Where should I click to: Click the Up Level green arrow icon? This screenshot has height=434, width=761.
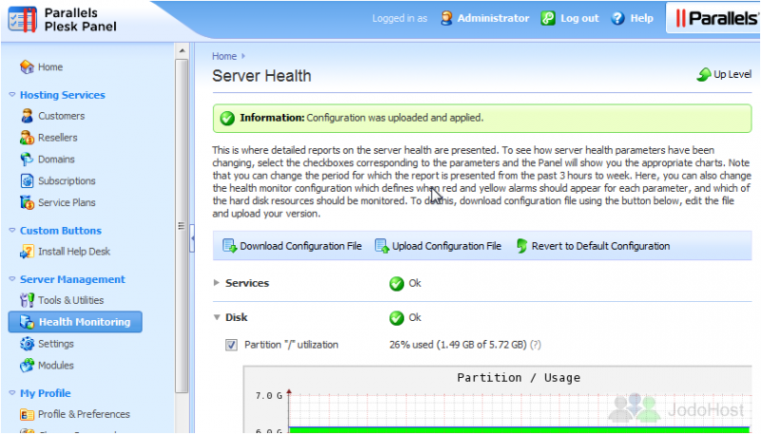[704, 74]
